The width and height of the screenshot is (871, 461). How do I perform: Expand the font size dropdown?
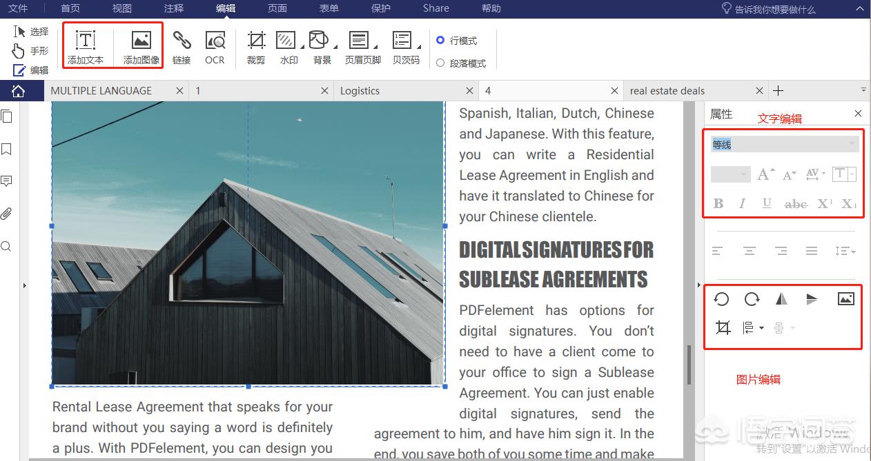[x=730, y=174]
